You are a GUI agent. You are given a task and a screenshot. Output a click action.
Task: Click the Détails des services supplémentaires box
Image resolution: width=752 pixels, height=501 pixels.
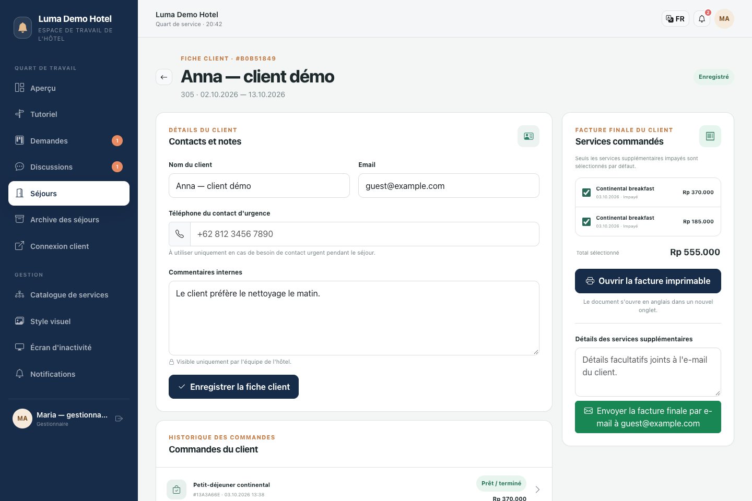point(648,372)
